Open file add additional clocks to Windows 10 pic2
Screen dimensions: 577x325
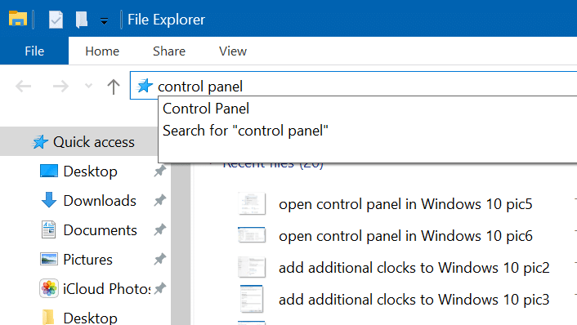pyautogui.click(x=414, y=268)
